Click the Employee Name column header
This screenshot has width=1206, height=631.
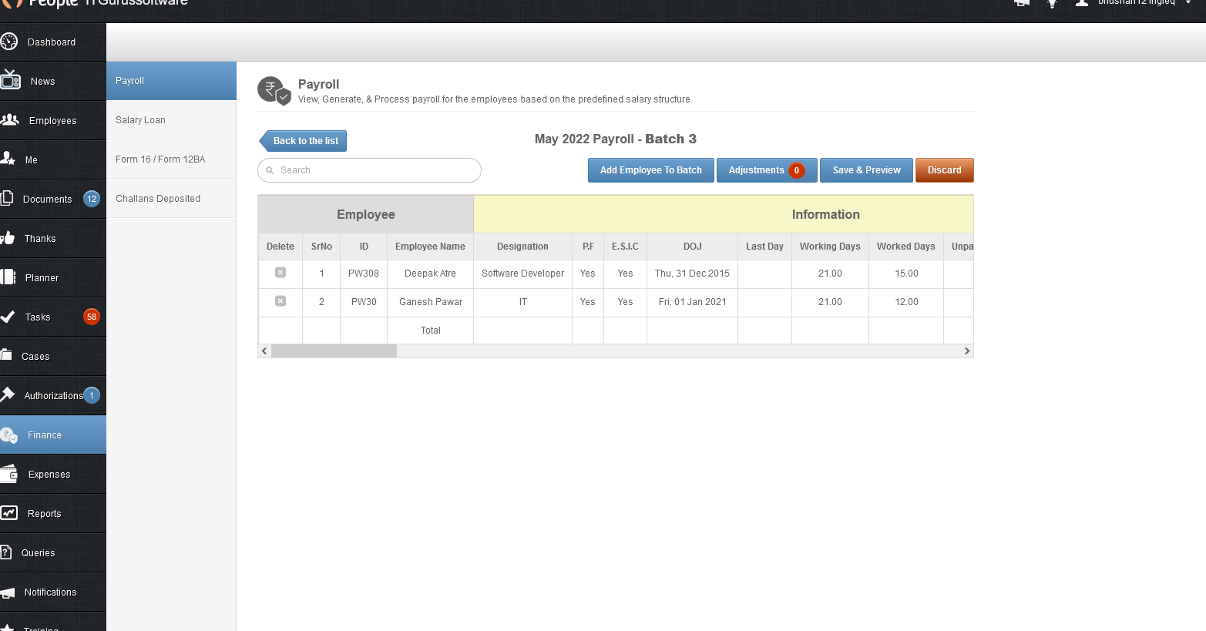coord(430,247)
